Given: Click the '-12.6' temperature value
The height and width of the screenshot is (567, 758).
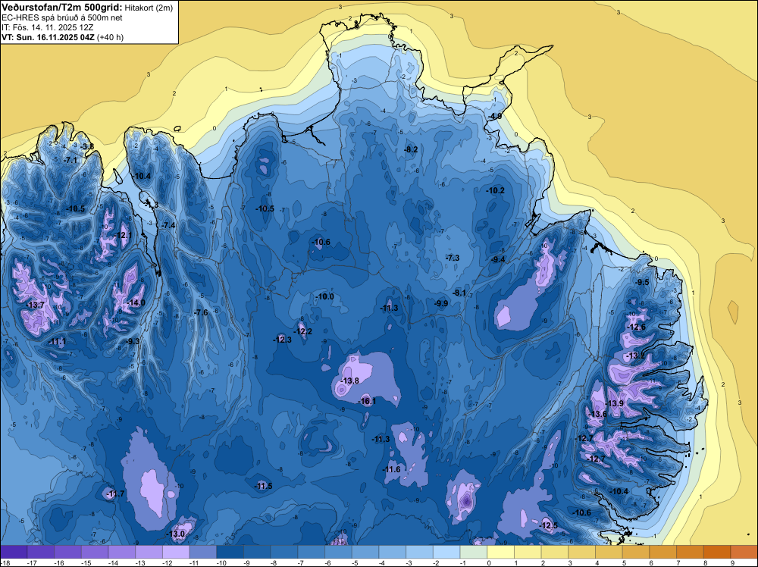Looking at the screenshot, I should (637, 327).
